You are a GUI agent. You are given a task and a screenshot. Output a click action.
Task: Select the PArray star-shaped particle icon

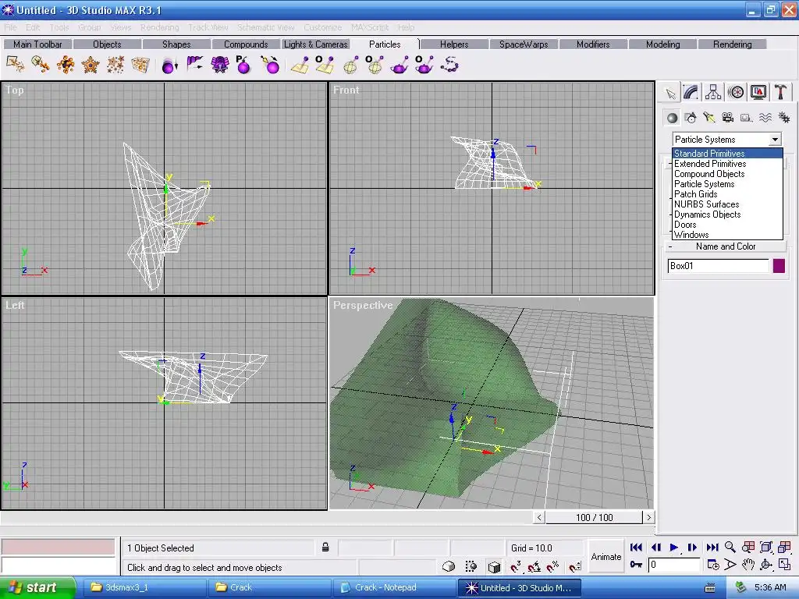(91, 65)
